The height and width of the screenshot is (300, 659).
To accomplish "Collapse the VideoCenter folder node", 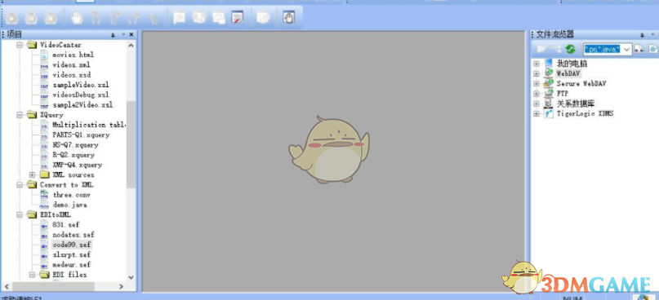I will [20, 45].
